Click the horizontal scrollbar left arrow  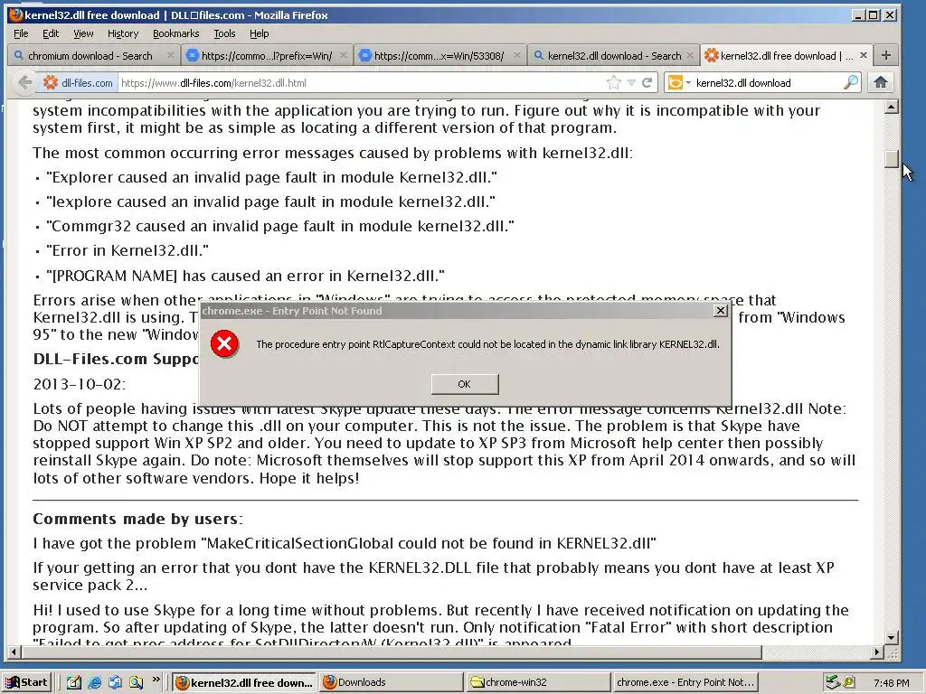pos(14,652)
